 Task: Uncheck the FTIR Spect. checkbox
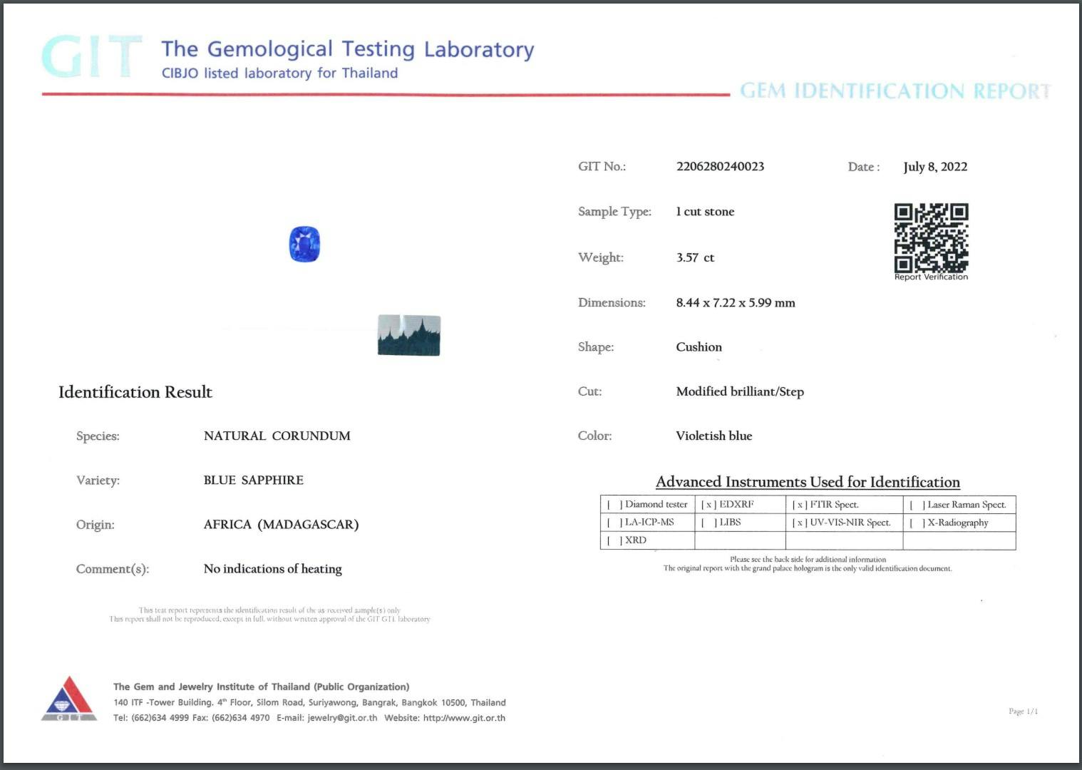(x=800, y=505)
